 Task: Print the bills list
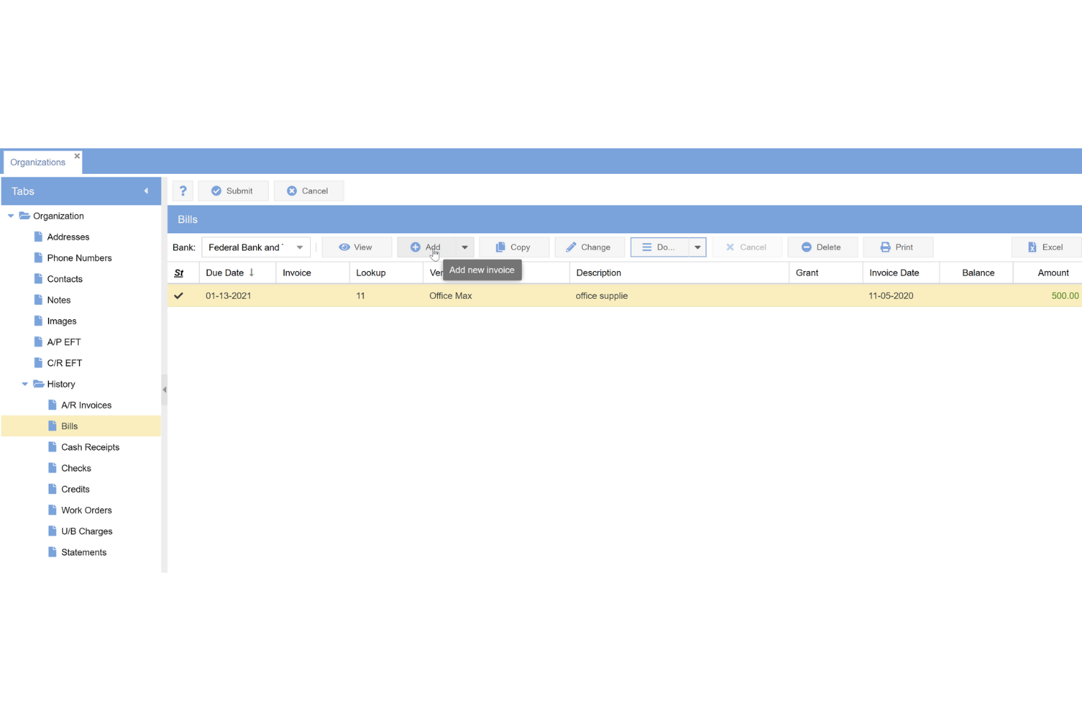pyautogui.click(x=897, y=247)
